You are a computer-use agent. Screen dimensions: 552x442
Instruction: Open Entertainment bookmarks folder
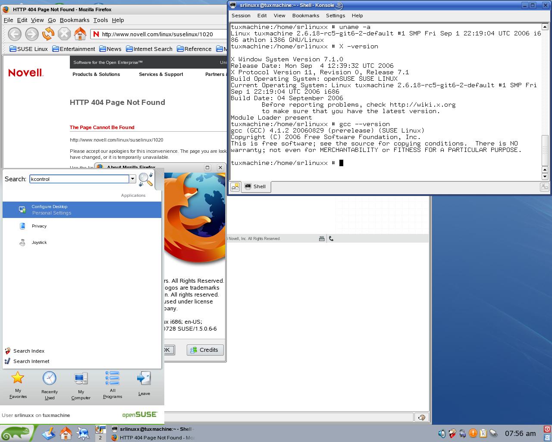74,49
